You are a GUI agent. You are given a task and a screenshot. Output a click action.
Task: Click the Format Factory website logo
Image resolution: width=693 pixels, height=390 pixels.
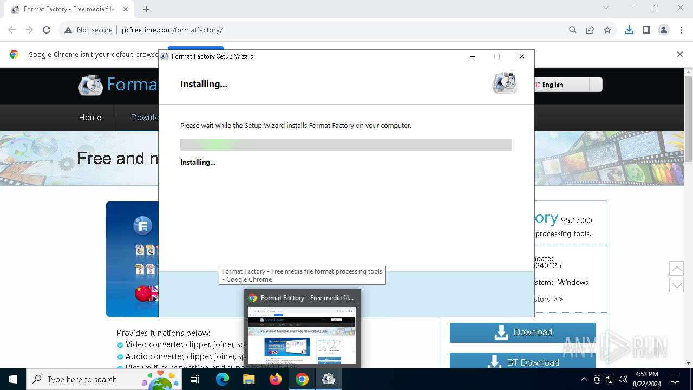pyautogui.click(x=117, y=84)
